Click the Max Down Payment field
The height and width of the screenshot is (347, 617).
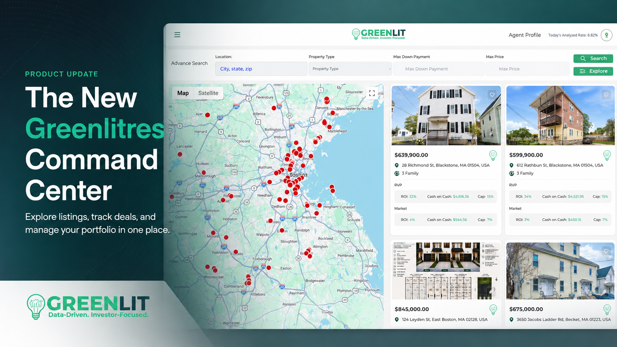(439, 69)
